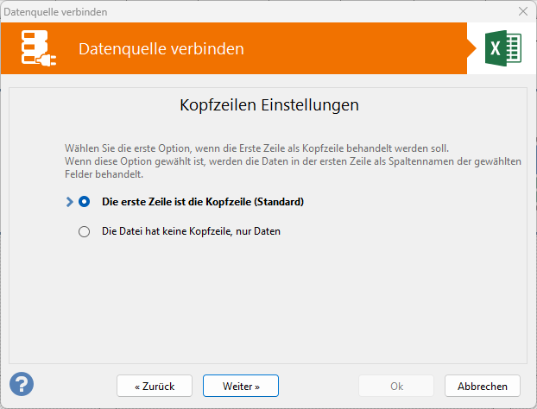
Task: Close the Datenquelle verbinden dialog
Action: pyautogui.click(x=522, y=11)
